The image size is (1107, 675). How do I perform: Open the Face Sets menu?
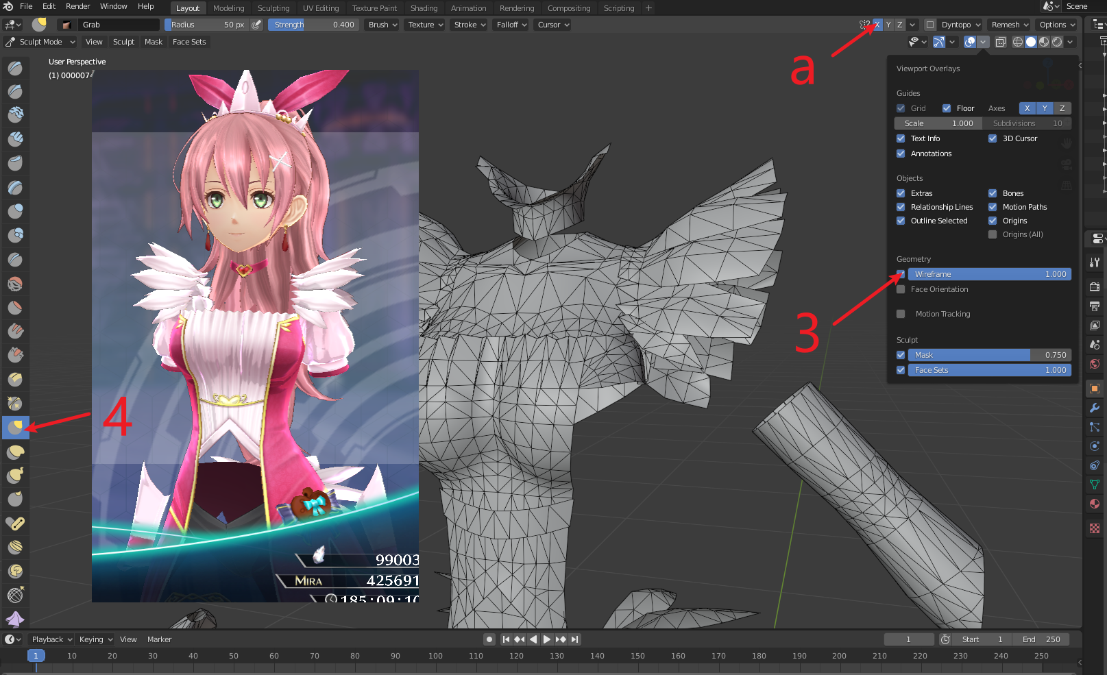(x=189, y=42)
